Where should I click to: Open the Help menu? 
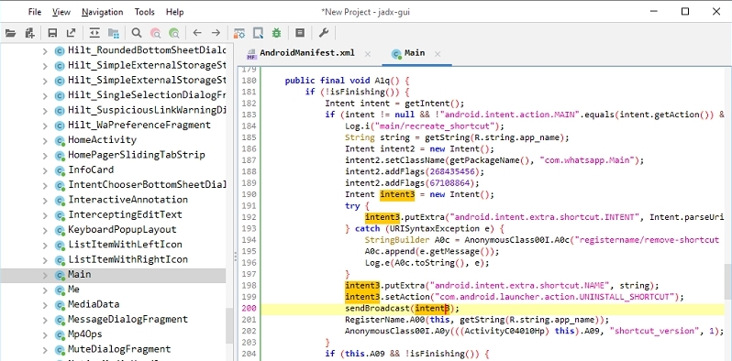pyautogui.click(x=174, y=12)
